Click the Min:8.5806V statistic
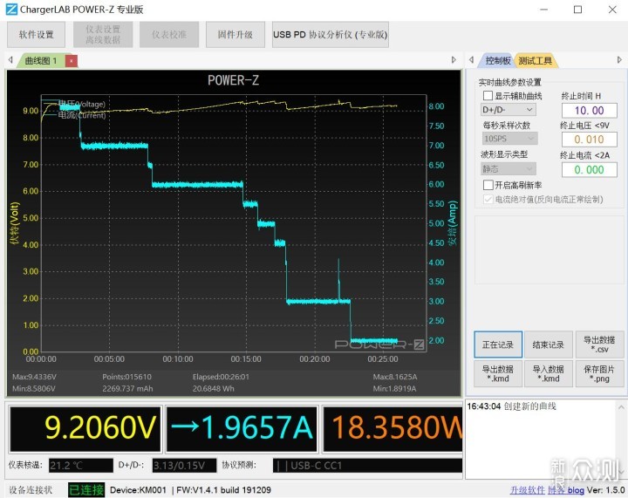Screen dimensions: 628x498 click(x=34, y=388)
